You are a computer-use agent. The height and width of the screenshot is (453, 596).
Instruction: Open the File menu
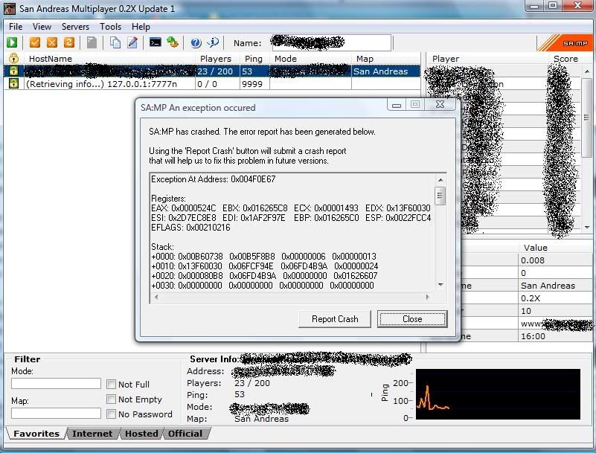[16, 27]
